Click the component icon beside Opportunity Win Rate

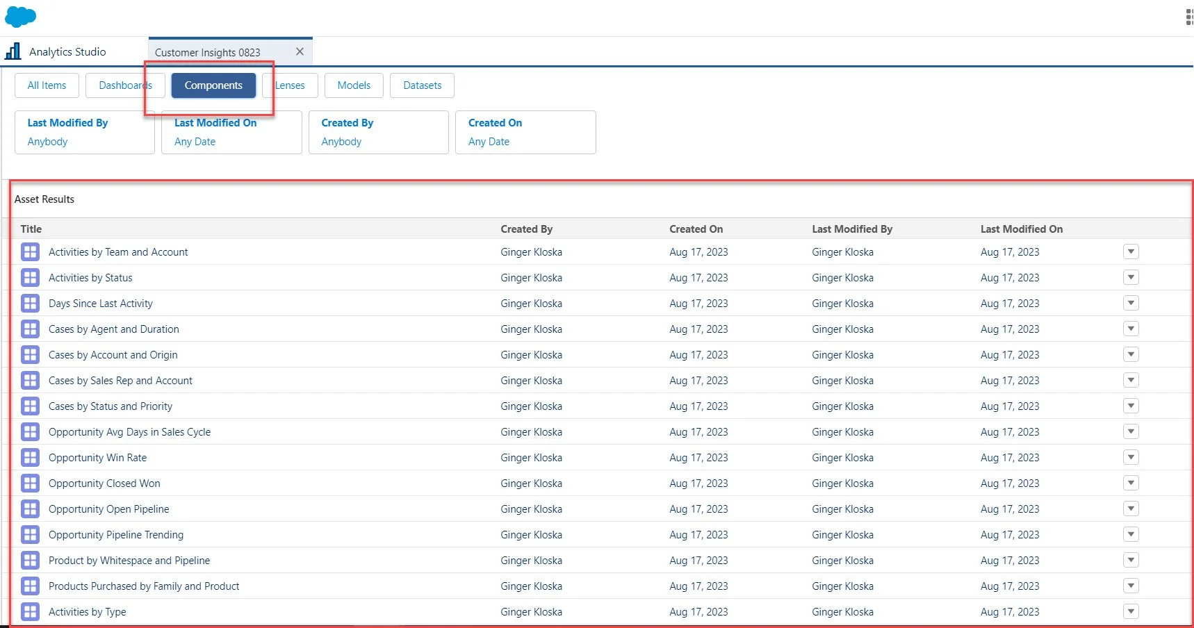[x=30, y=457]
